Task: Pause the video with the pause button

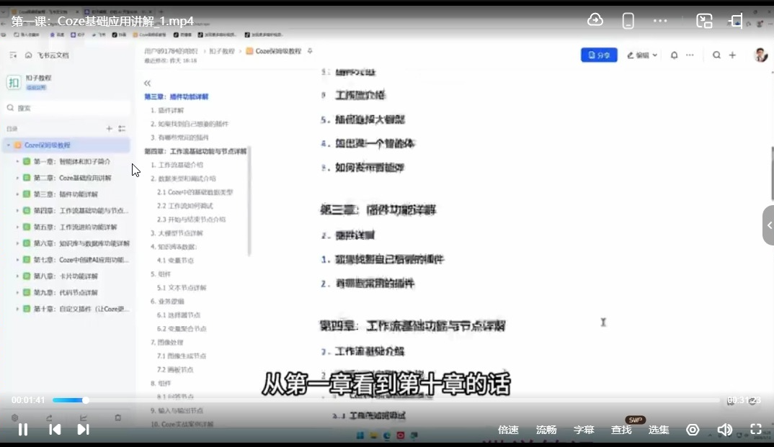Action: pos(22,429)
